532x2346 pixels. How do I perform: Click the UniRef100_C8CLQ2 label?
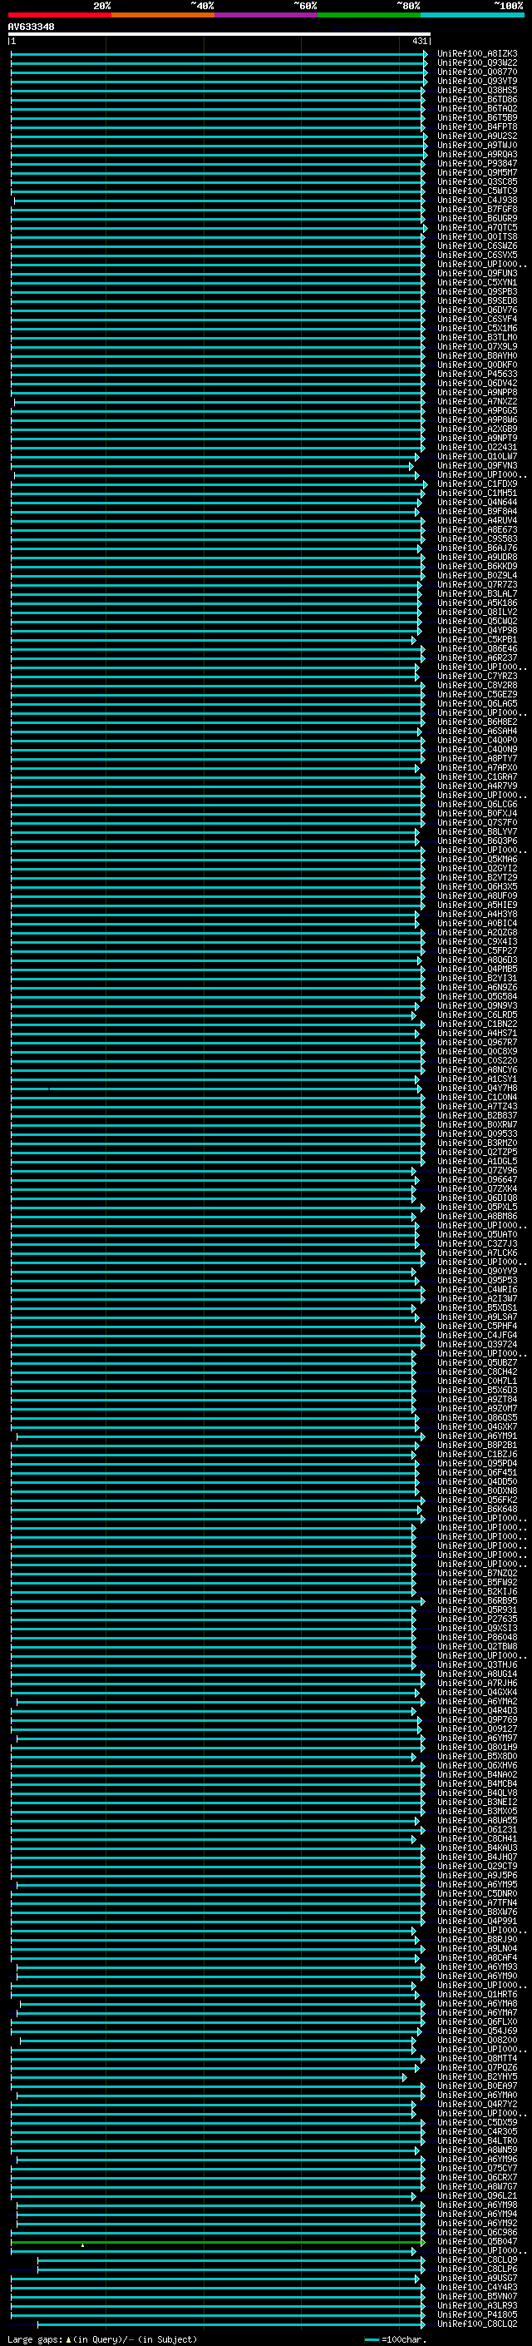477,2324
